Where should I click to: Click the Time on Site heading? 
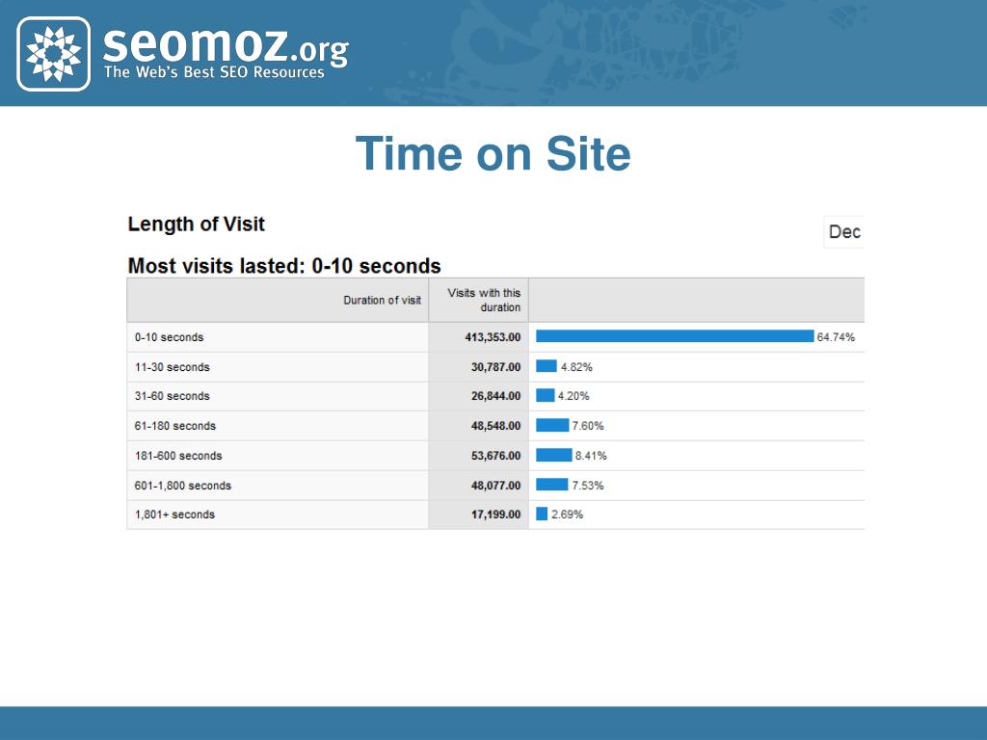493,153
